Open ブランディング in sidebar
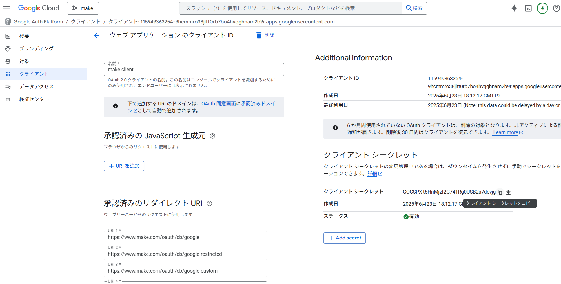 tap(43, 48)
